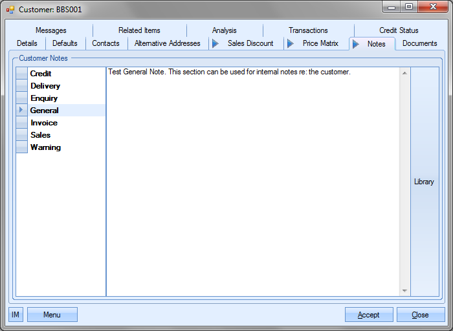Open the Menu button

(x=52, y=315)
